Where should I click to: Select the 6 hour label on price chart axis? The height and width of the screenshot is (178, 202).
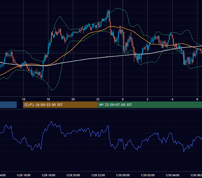coord(197,99)
